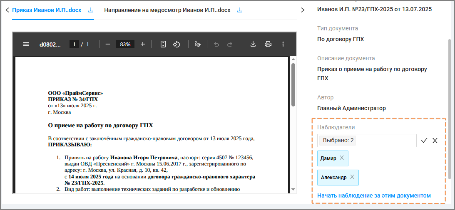Confirm the observers selection with checkmark

[424, 141]
